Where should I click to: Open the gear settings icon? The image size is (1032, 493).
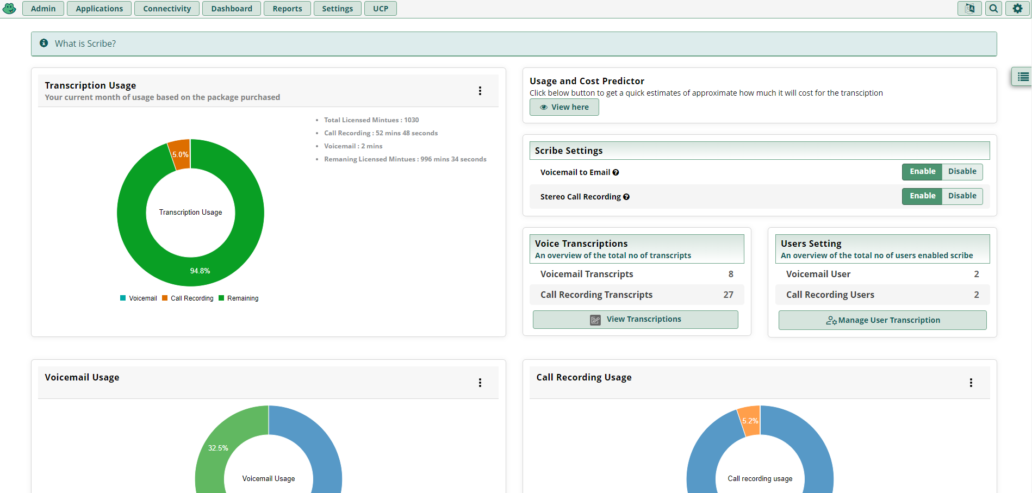1017,9
